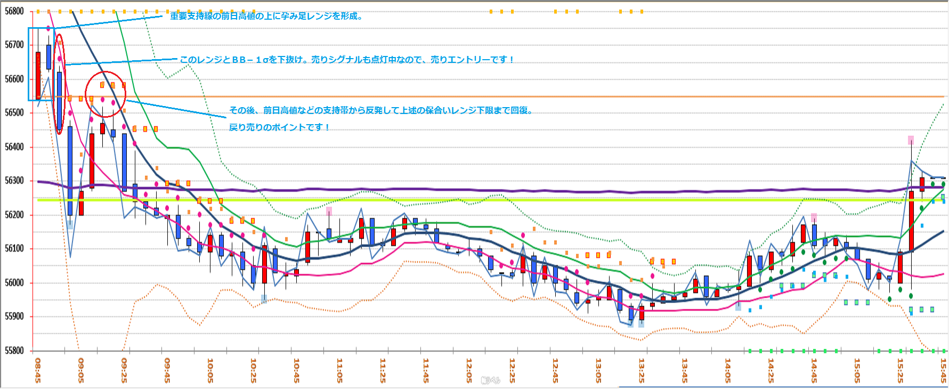Click the pink square marker near 14:45
The height and width of the screenshot is (389, 949).
tap(814, 217)
